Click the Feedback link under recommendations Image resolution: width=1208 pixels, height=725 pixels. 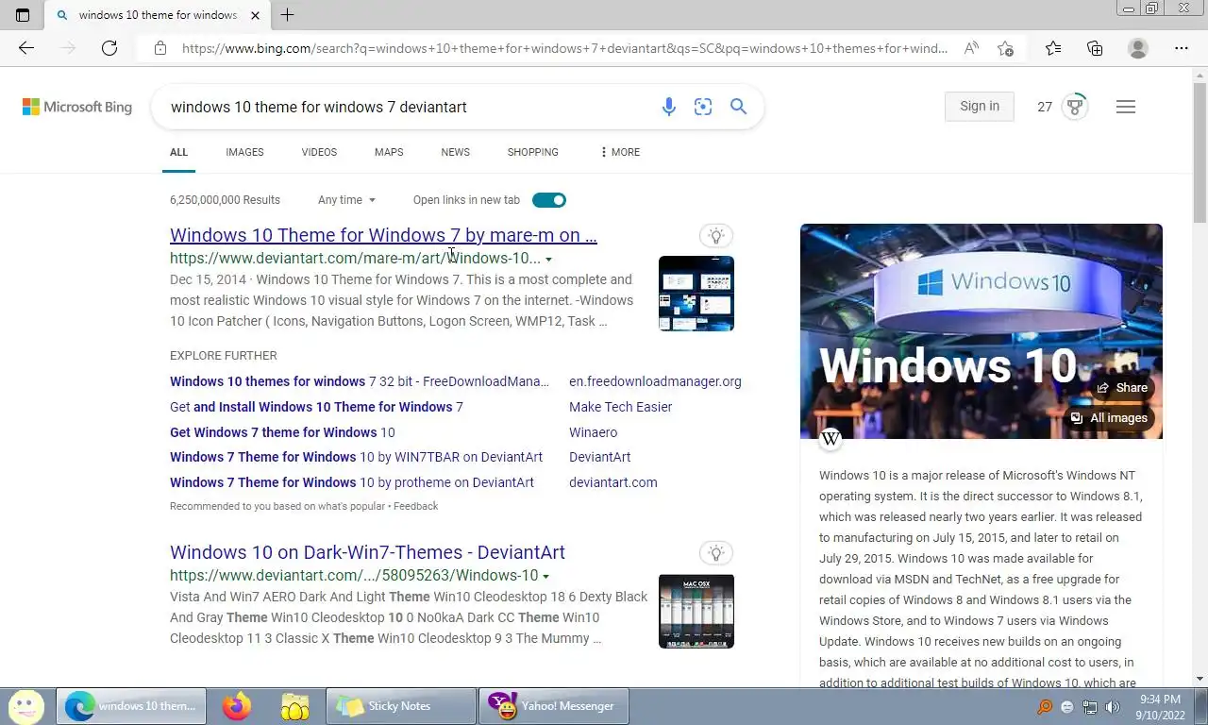[415, 506]
